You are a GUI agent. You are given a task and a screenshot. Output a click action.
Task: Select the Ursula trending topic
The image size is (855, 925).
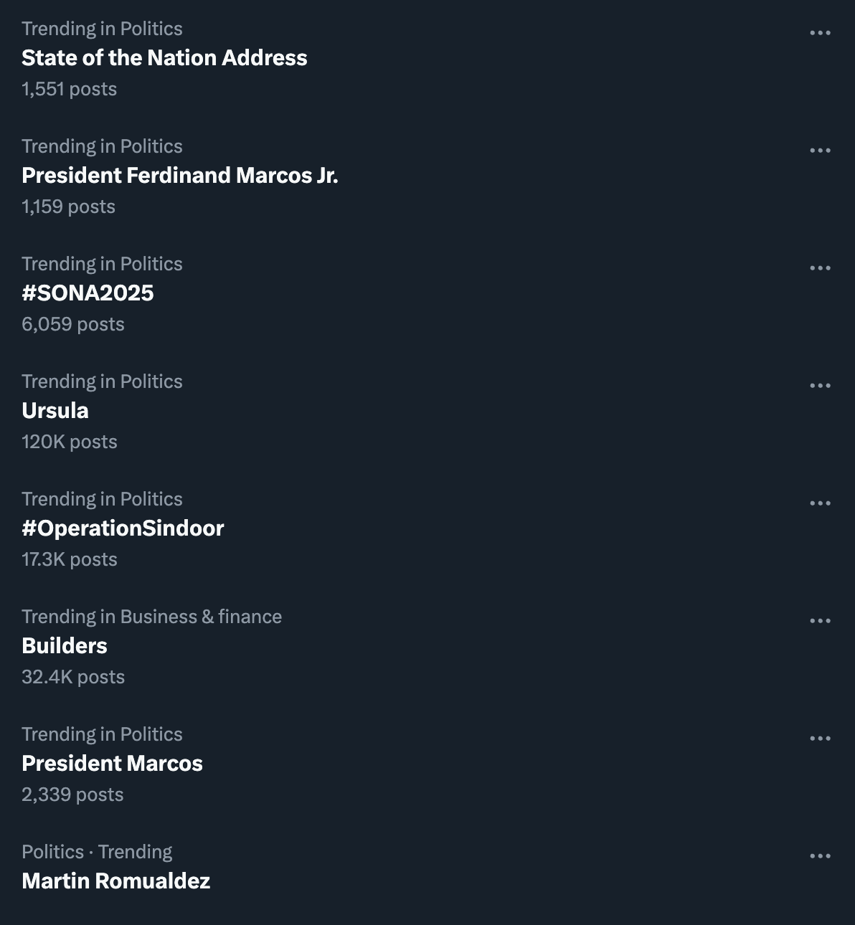55,411
